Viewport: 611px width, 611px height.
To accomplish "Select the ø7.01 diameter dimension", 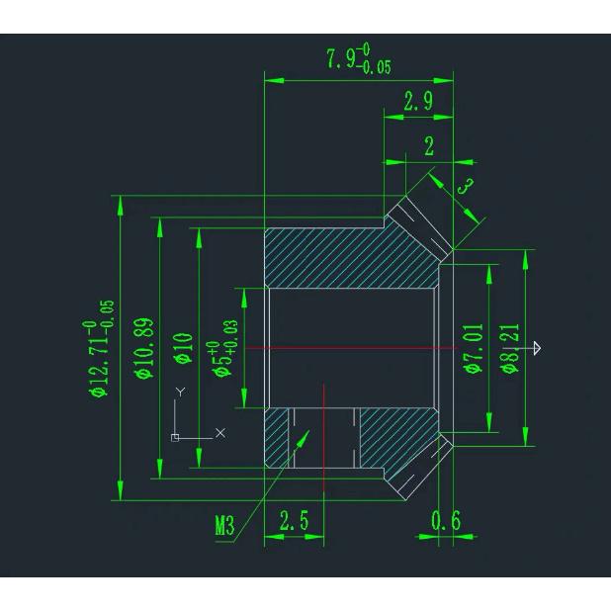I will (475, 348).
